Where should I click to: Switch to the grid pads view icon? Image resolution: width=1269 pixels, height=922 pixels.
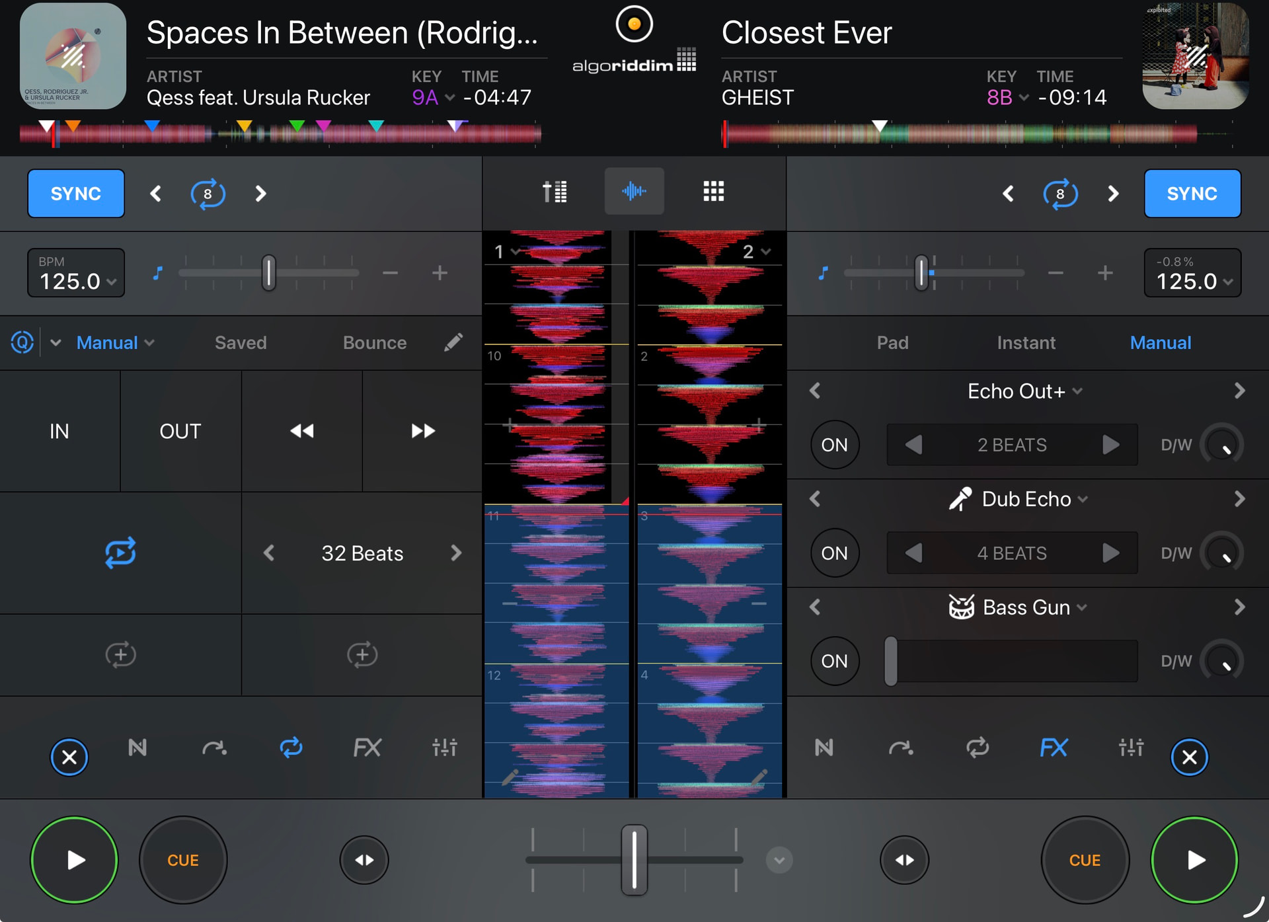point(713,192)
